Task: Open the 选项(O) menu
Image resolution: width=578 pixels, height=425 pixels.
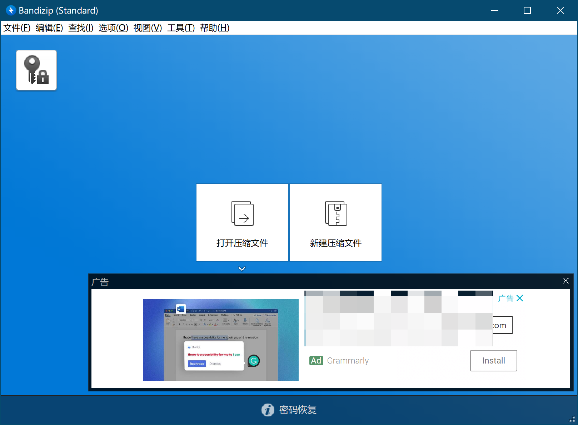Action: (113, 28)
